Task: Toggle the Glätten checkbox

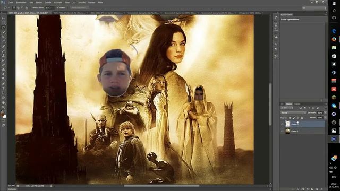Action: 58,8
